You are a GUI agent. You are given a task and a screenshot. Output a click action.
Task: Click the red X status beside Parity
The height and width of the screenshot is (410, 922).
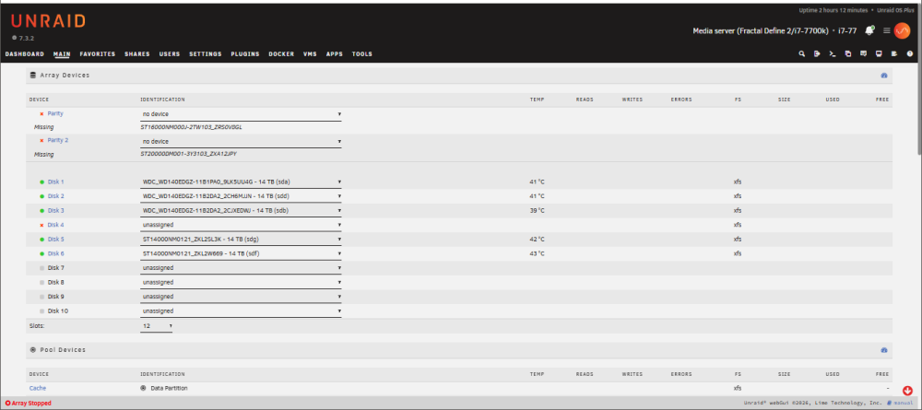[x=41, y=114]
